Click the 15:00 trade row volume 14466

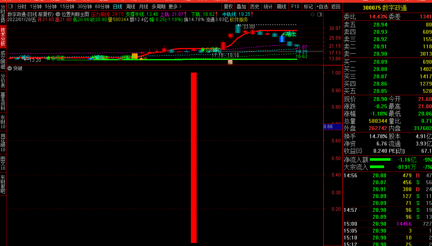coord(404,224)
